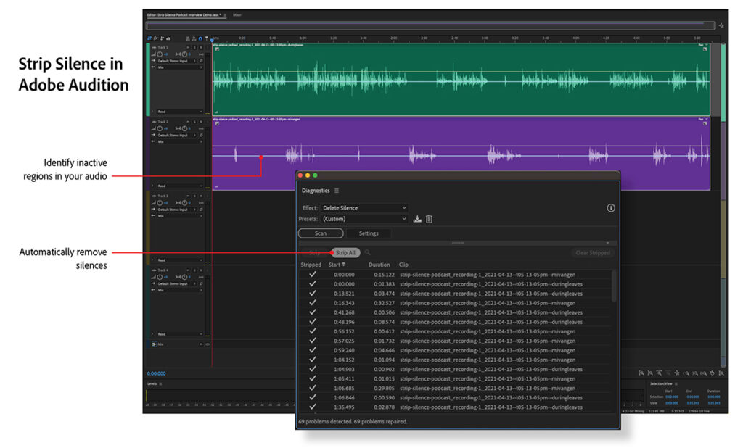Open Track 4 Mix output dropdown
This screenshot has width=743, height=448.
(180, 290)
